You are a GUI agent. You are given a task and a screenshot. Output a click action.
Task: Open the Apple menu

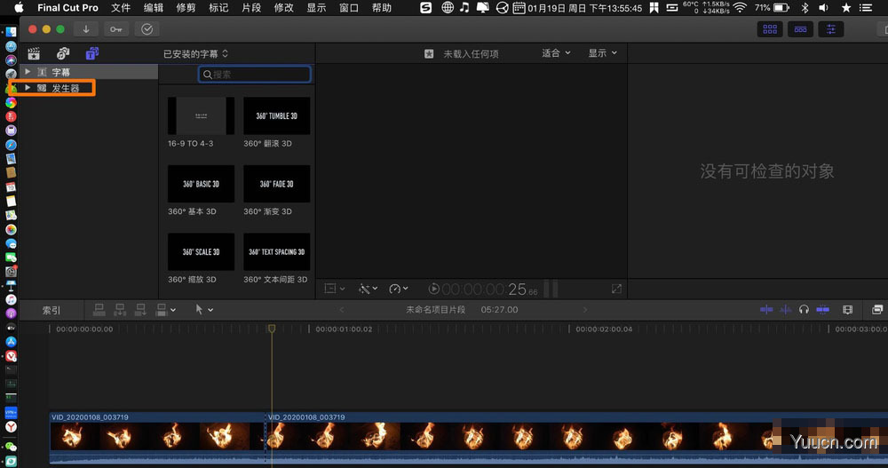click(x=19, y=7)
